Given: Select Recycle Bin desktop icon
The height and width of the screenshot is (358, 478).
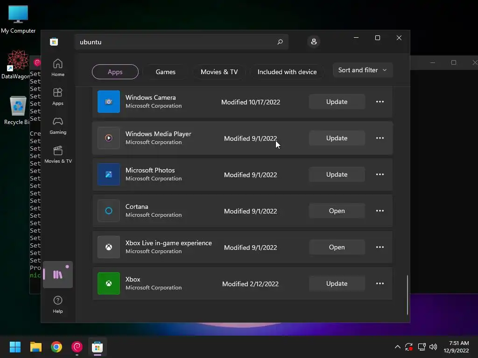Looking at the screenshot, I should 17,110.
